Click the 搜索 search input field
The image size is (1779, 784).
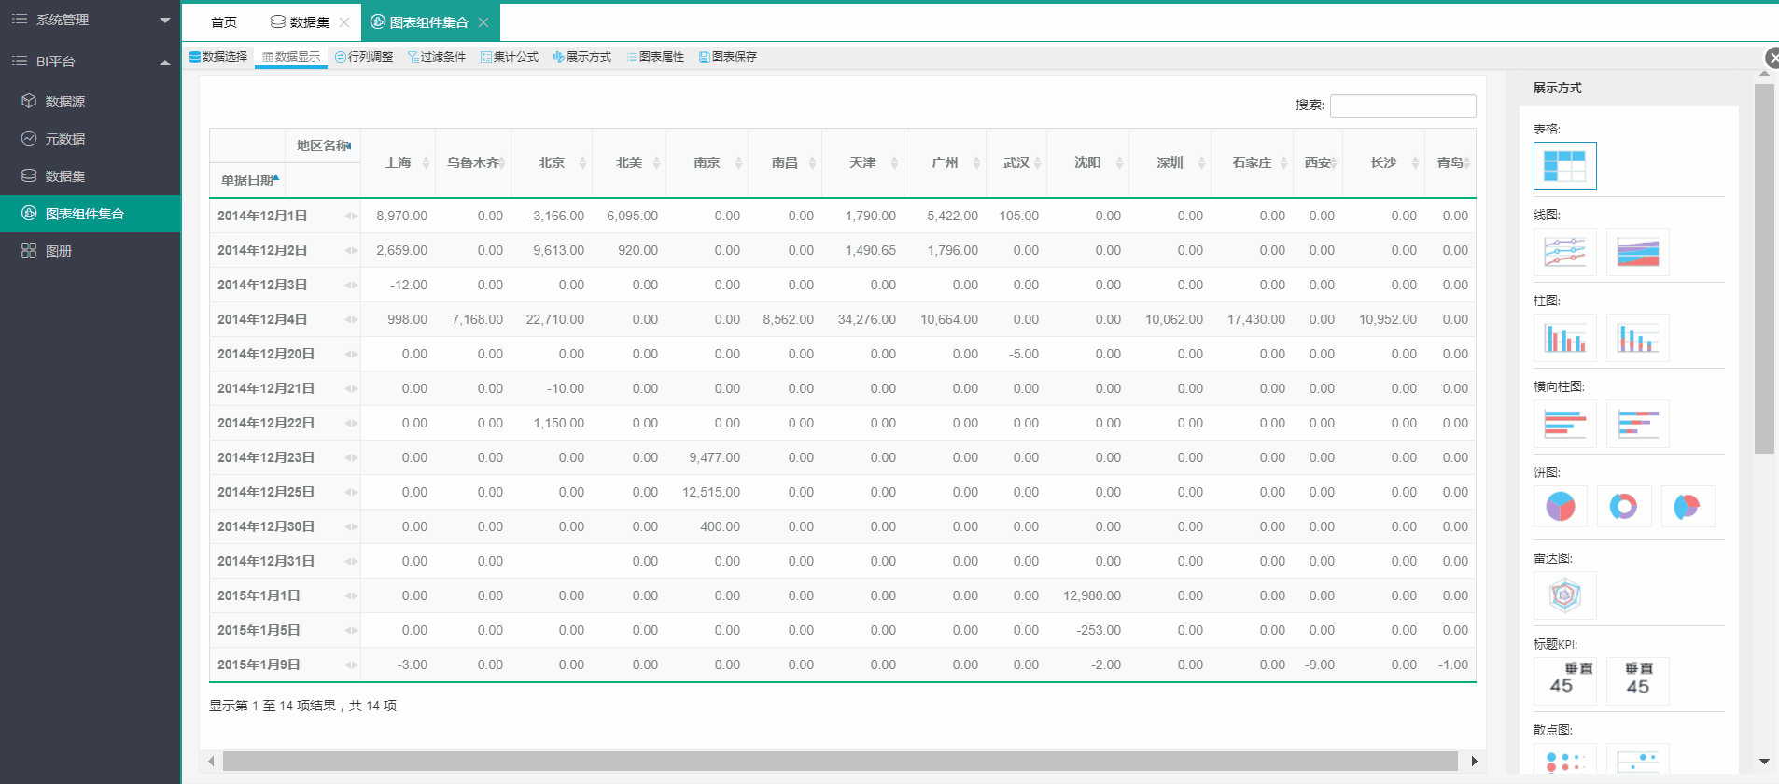click(1402, 105)
